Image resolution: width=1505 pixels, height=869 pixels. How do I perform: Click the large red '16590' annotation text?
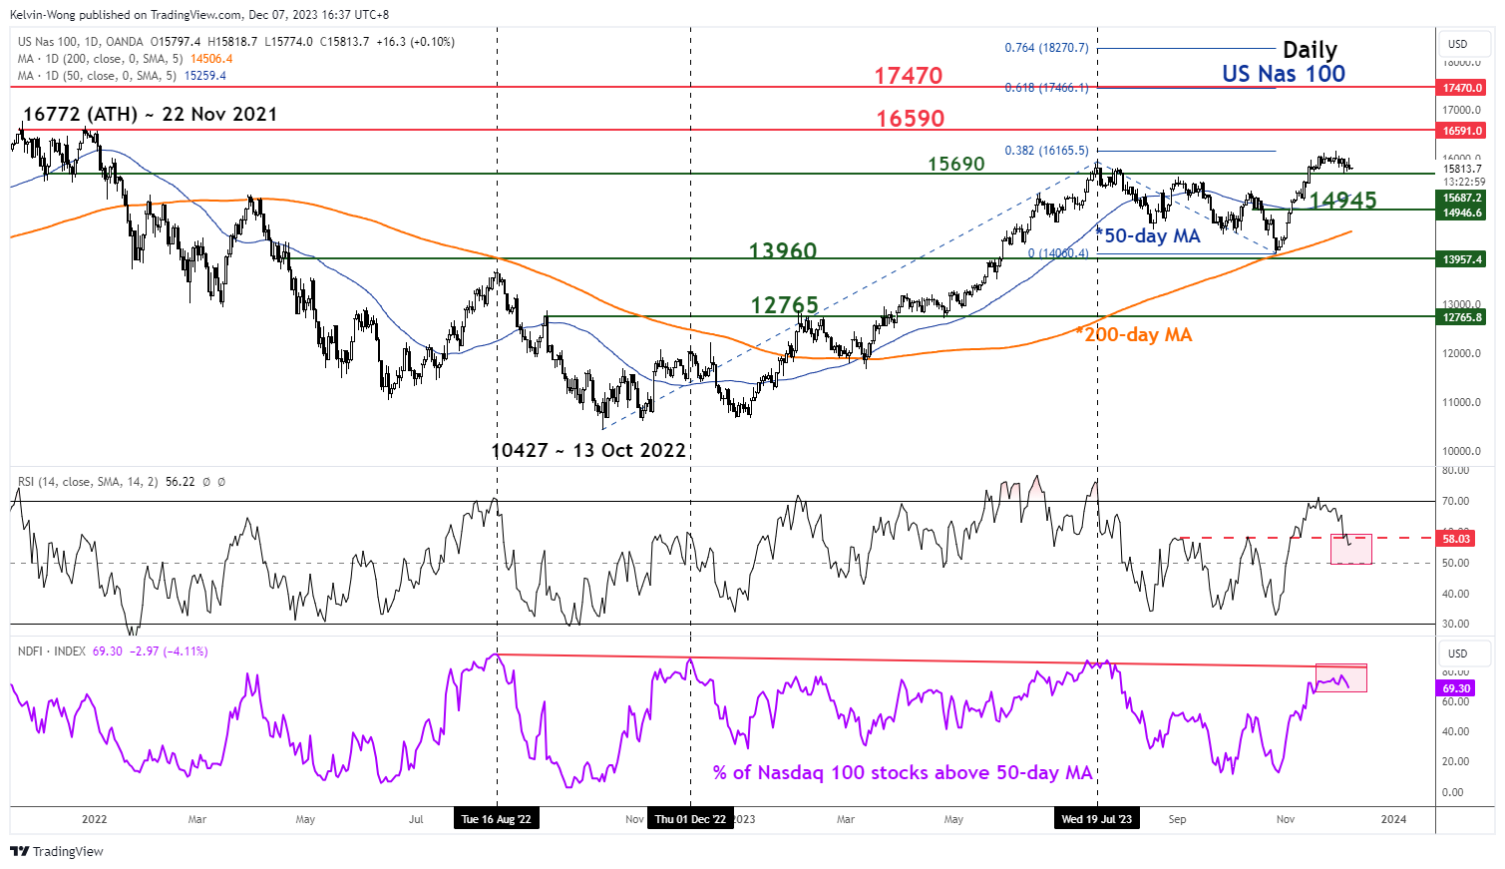911,119
